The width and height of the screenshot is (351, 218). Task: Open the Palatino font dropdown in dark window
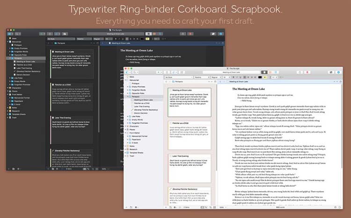84,39
